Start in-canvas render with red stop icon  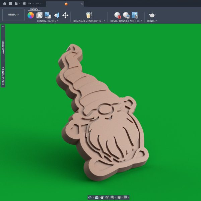pyautogui.click(x=118, y=15)
